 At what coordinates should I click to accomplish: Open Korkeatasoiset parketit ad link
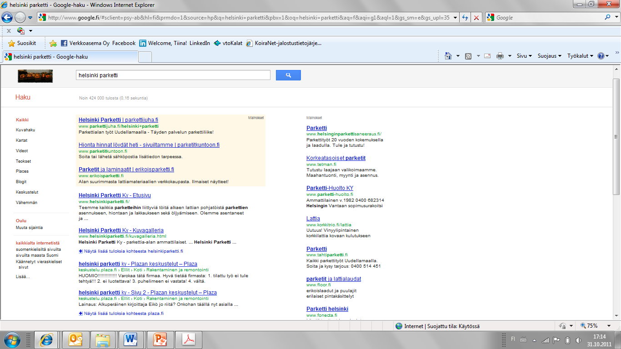(x=336, y=158)
